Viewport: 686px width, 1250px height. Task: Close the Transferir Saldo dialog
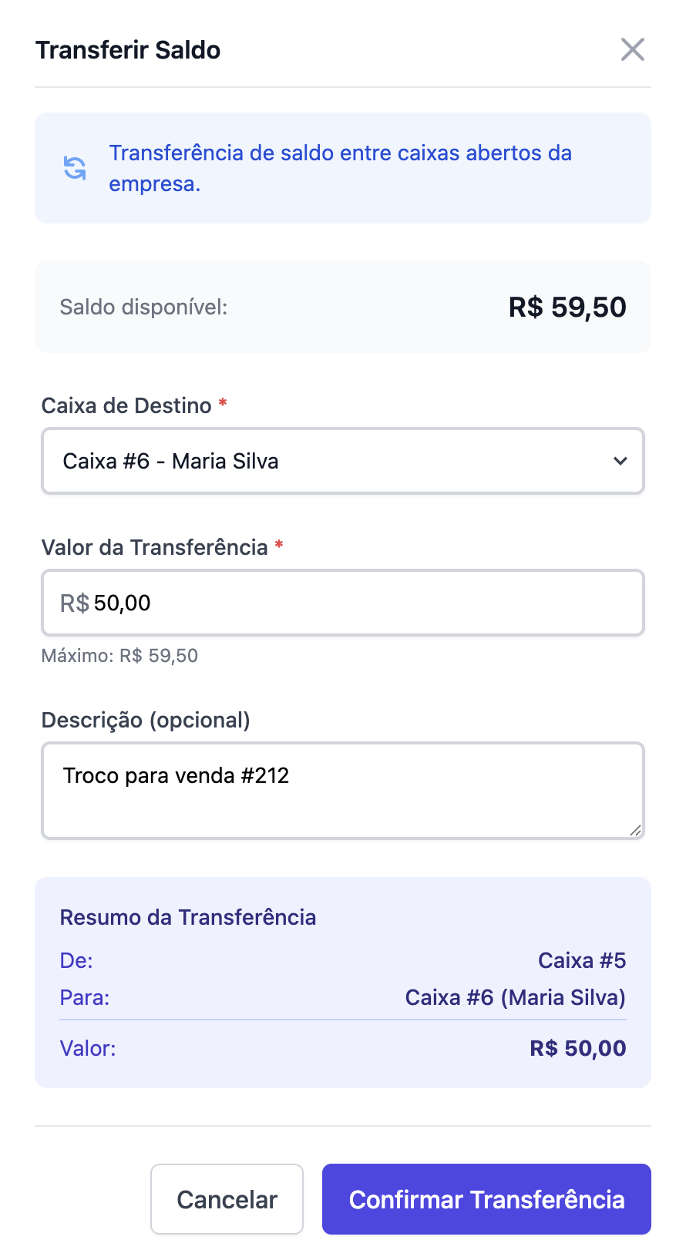tap(632, 50)
